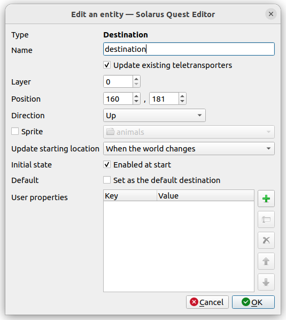Increase the Layer value with up arrow
This screenshot has height=320, width=286.
[136, 79]
